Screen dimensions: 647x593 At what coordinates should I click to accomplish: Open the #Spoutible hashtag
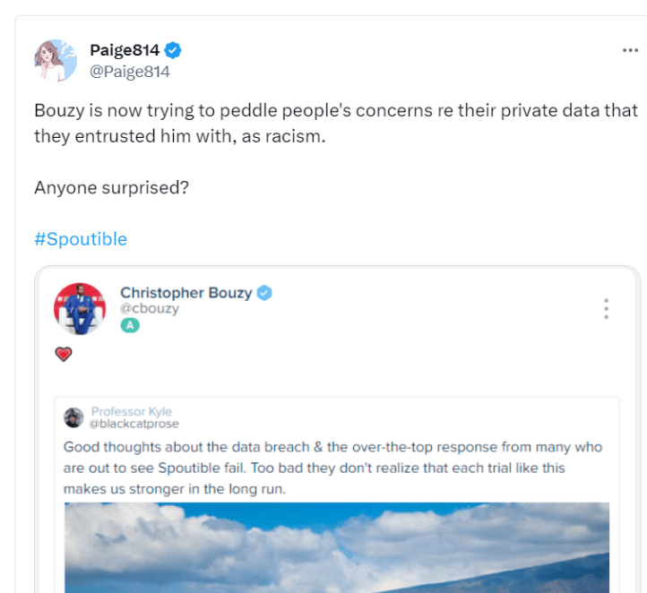coord(81,239)
